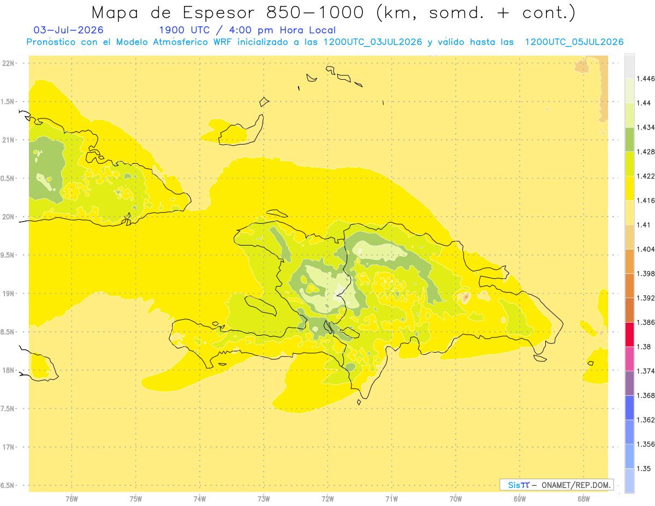Select the '22N' latitude label
This screenshot has width=655, height=506.
pos(9,63)
